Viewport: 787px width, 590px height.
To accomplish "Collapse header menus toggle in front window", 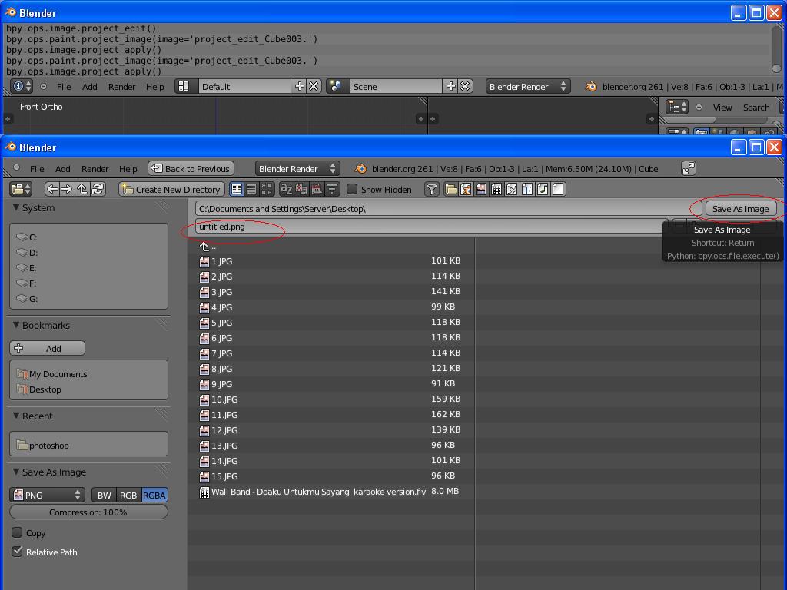I will 17,167.
